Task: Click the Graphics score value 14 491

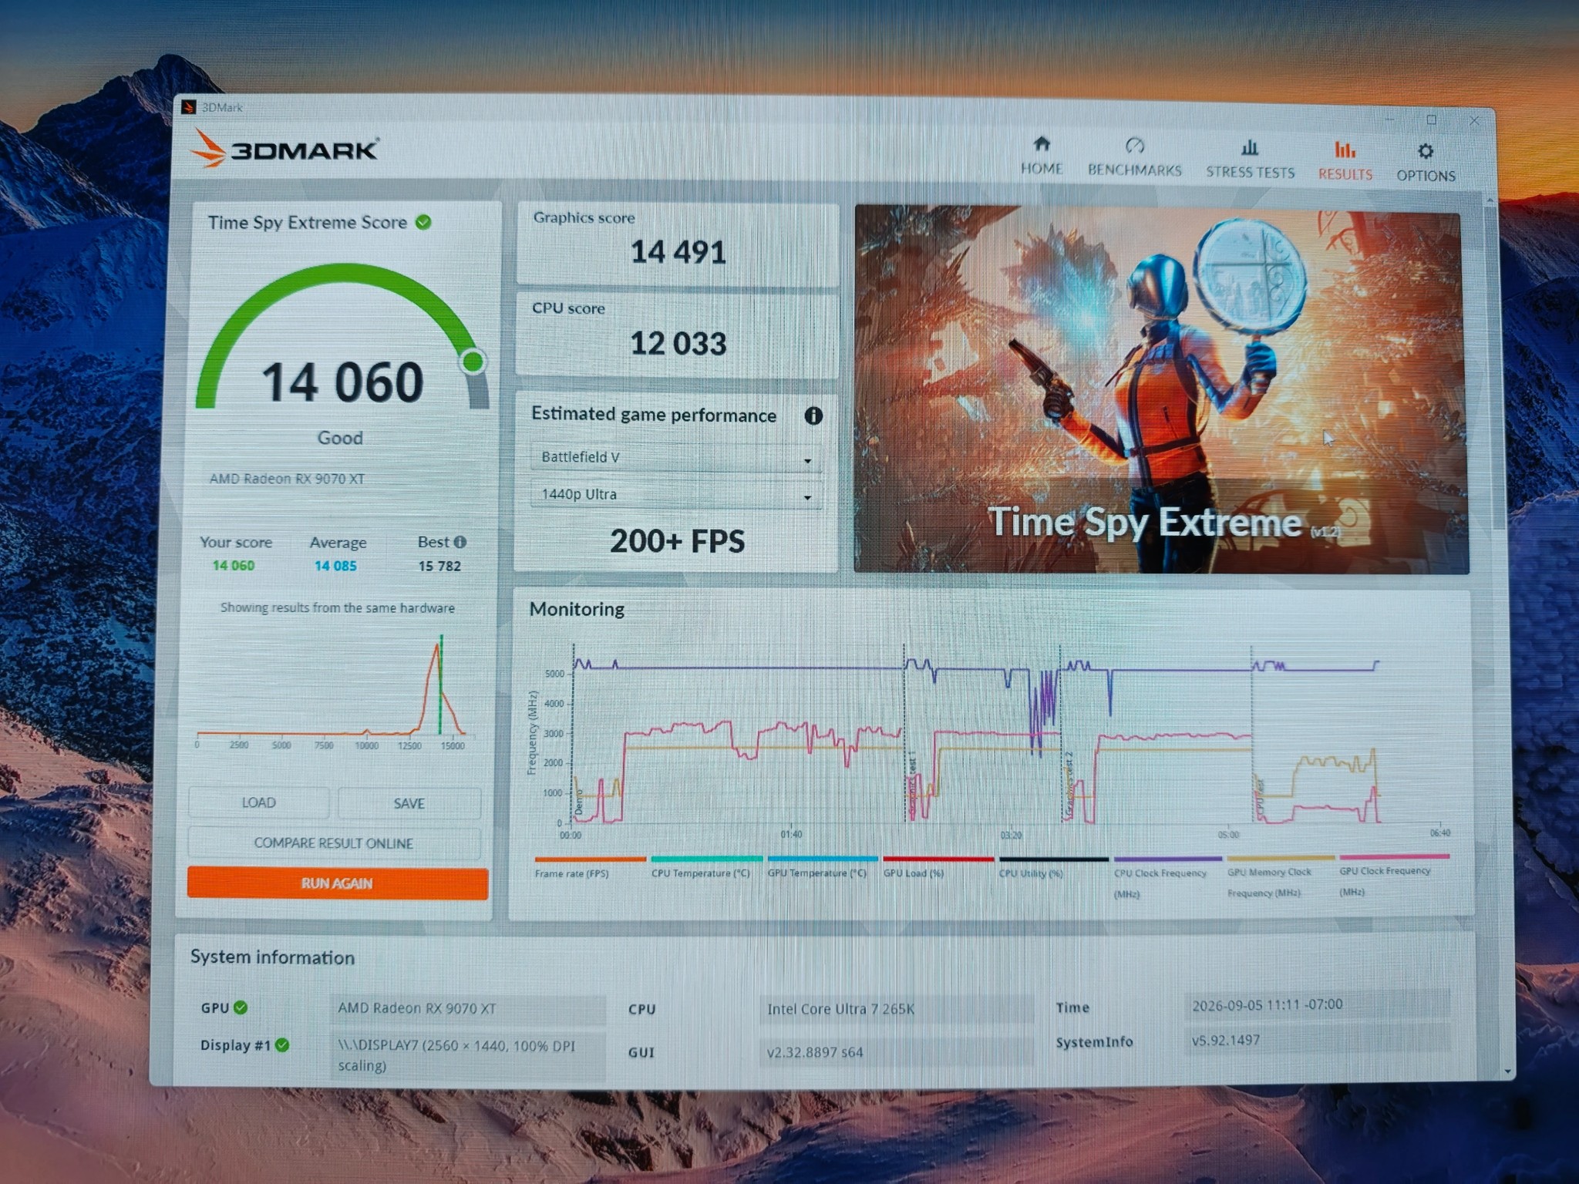Action: coord(678,252)
